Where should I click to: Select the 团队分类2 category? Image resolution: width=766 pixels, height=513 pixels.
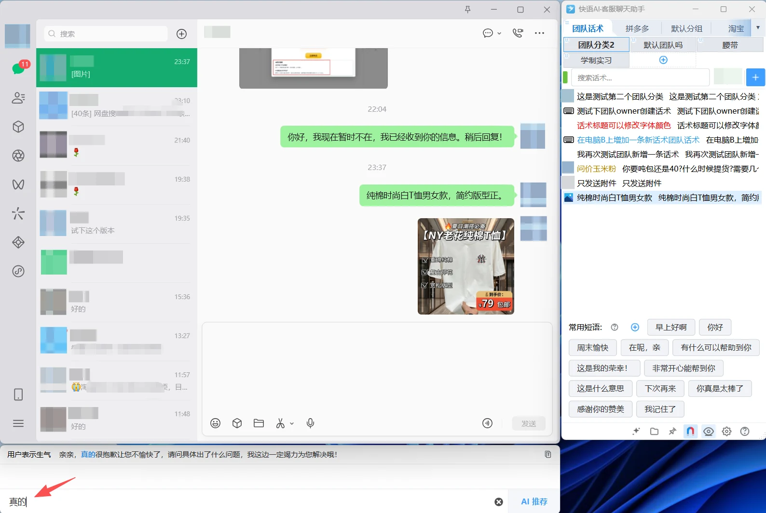pyautogui.click(x=596, y=45)
